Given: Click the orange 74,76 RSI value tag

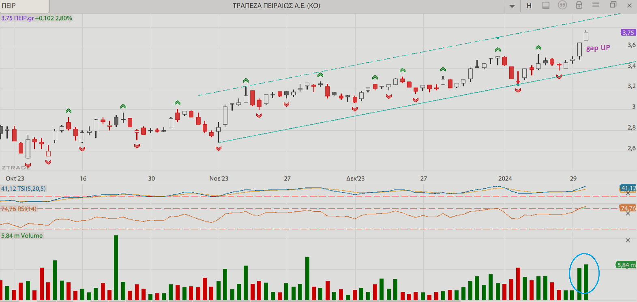Looking at the screenshot, I should 628,208.
